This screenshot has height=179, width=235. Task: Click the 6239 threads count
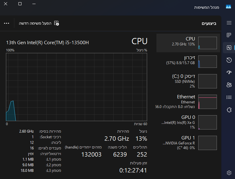120,154
